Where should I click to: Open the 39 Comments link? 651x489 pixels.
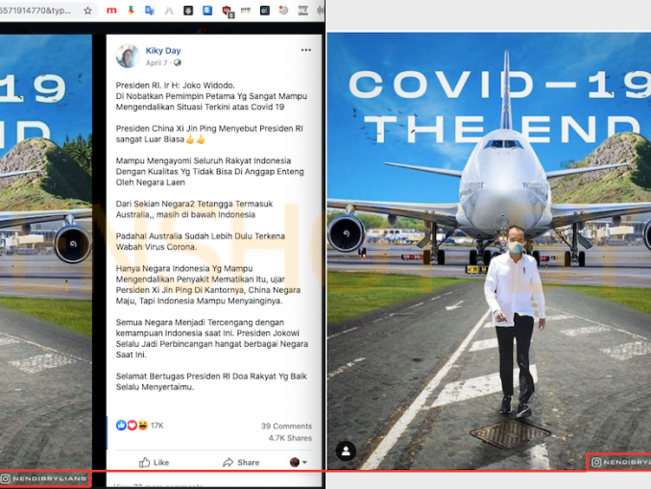(x=286, y=426)
